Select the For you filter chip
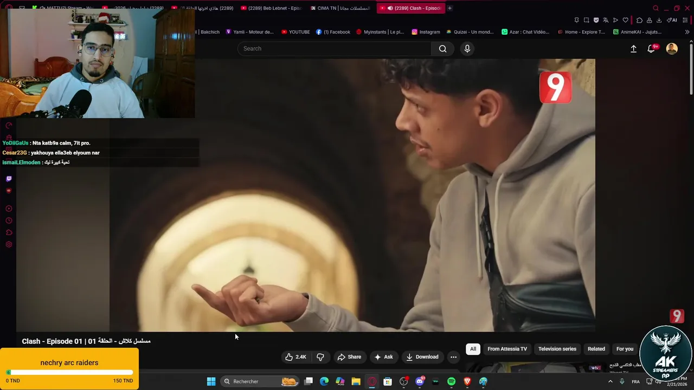 pyautogui.click(x=625, y=349)
